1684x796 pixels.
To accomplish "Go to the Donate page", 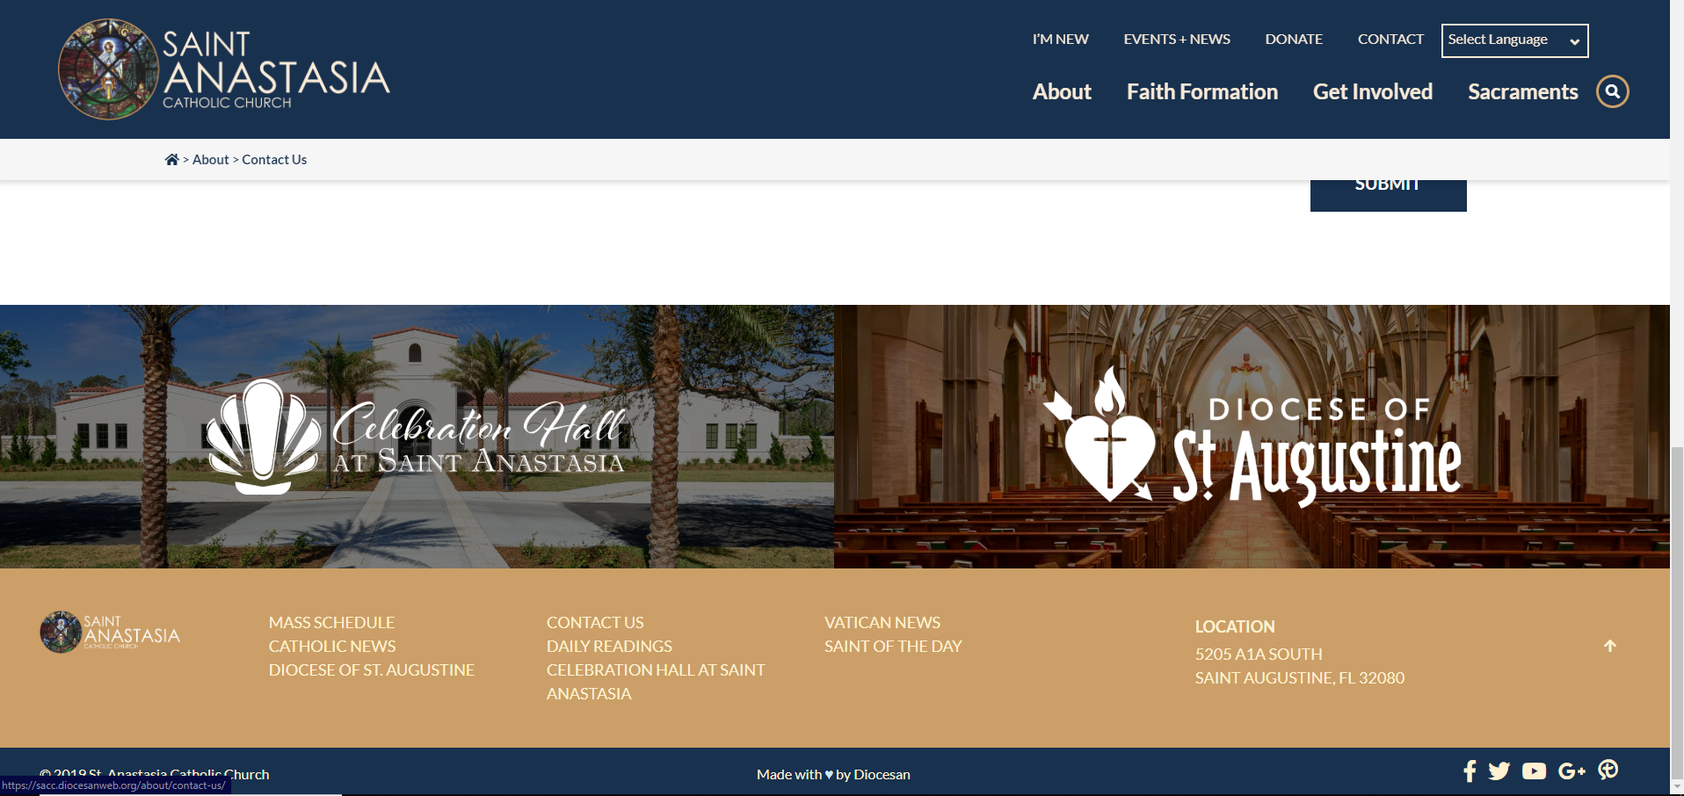I will point(1293,40).
